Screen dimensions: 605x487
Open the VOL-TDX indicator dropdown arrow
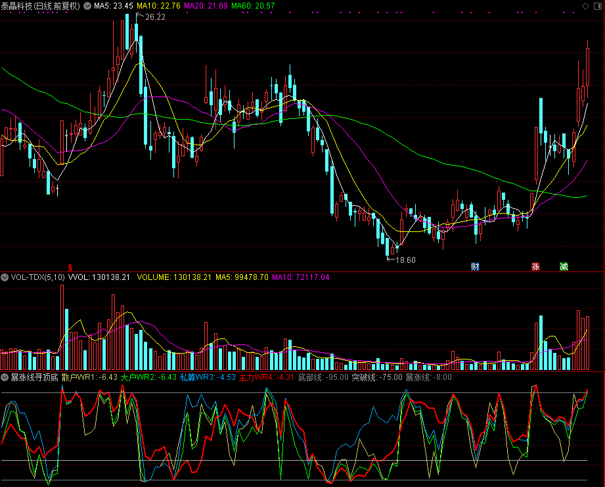(x=5, y=277)
